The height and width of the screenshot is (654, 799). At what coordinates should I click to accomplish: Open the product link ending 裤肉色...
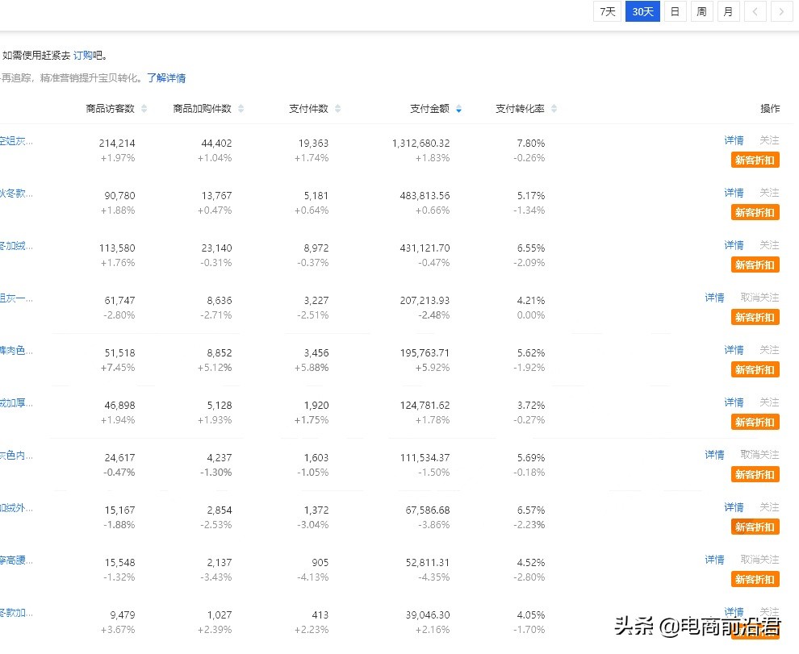16,351
